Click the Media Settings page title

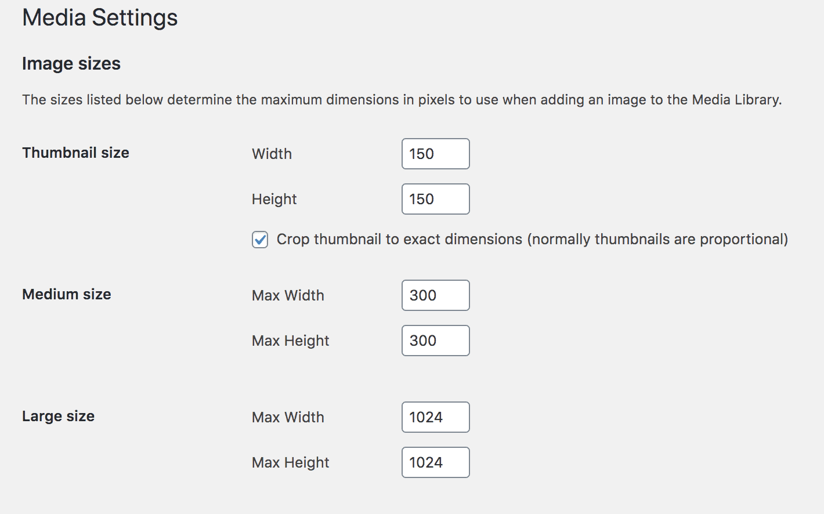pos(100,17)
